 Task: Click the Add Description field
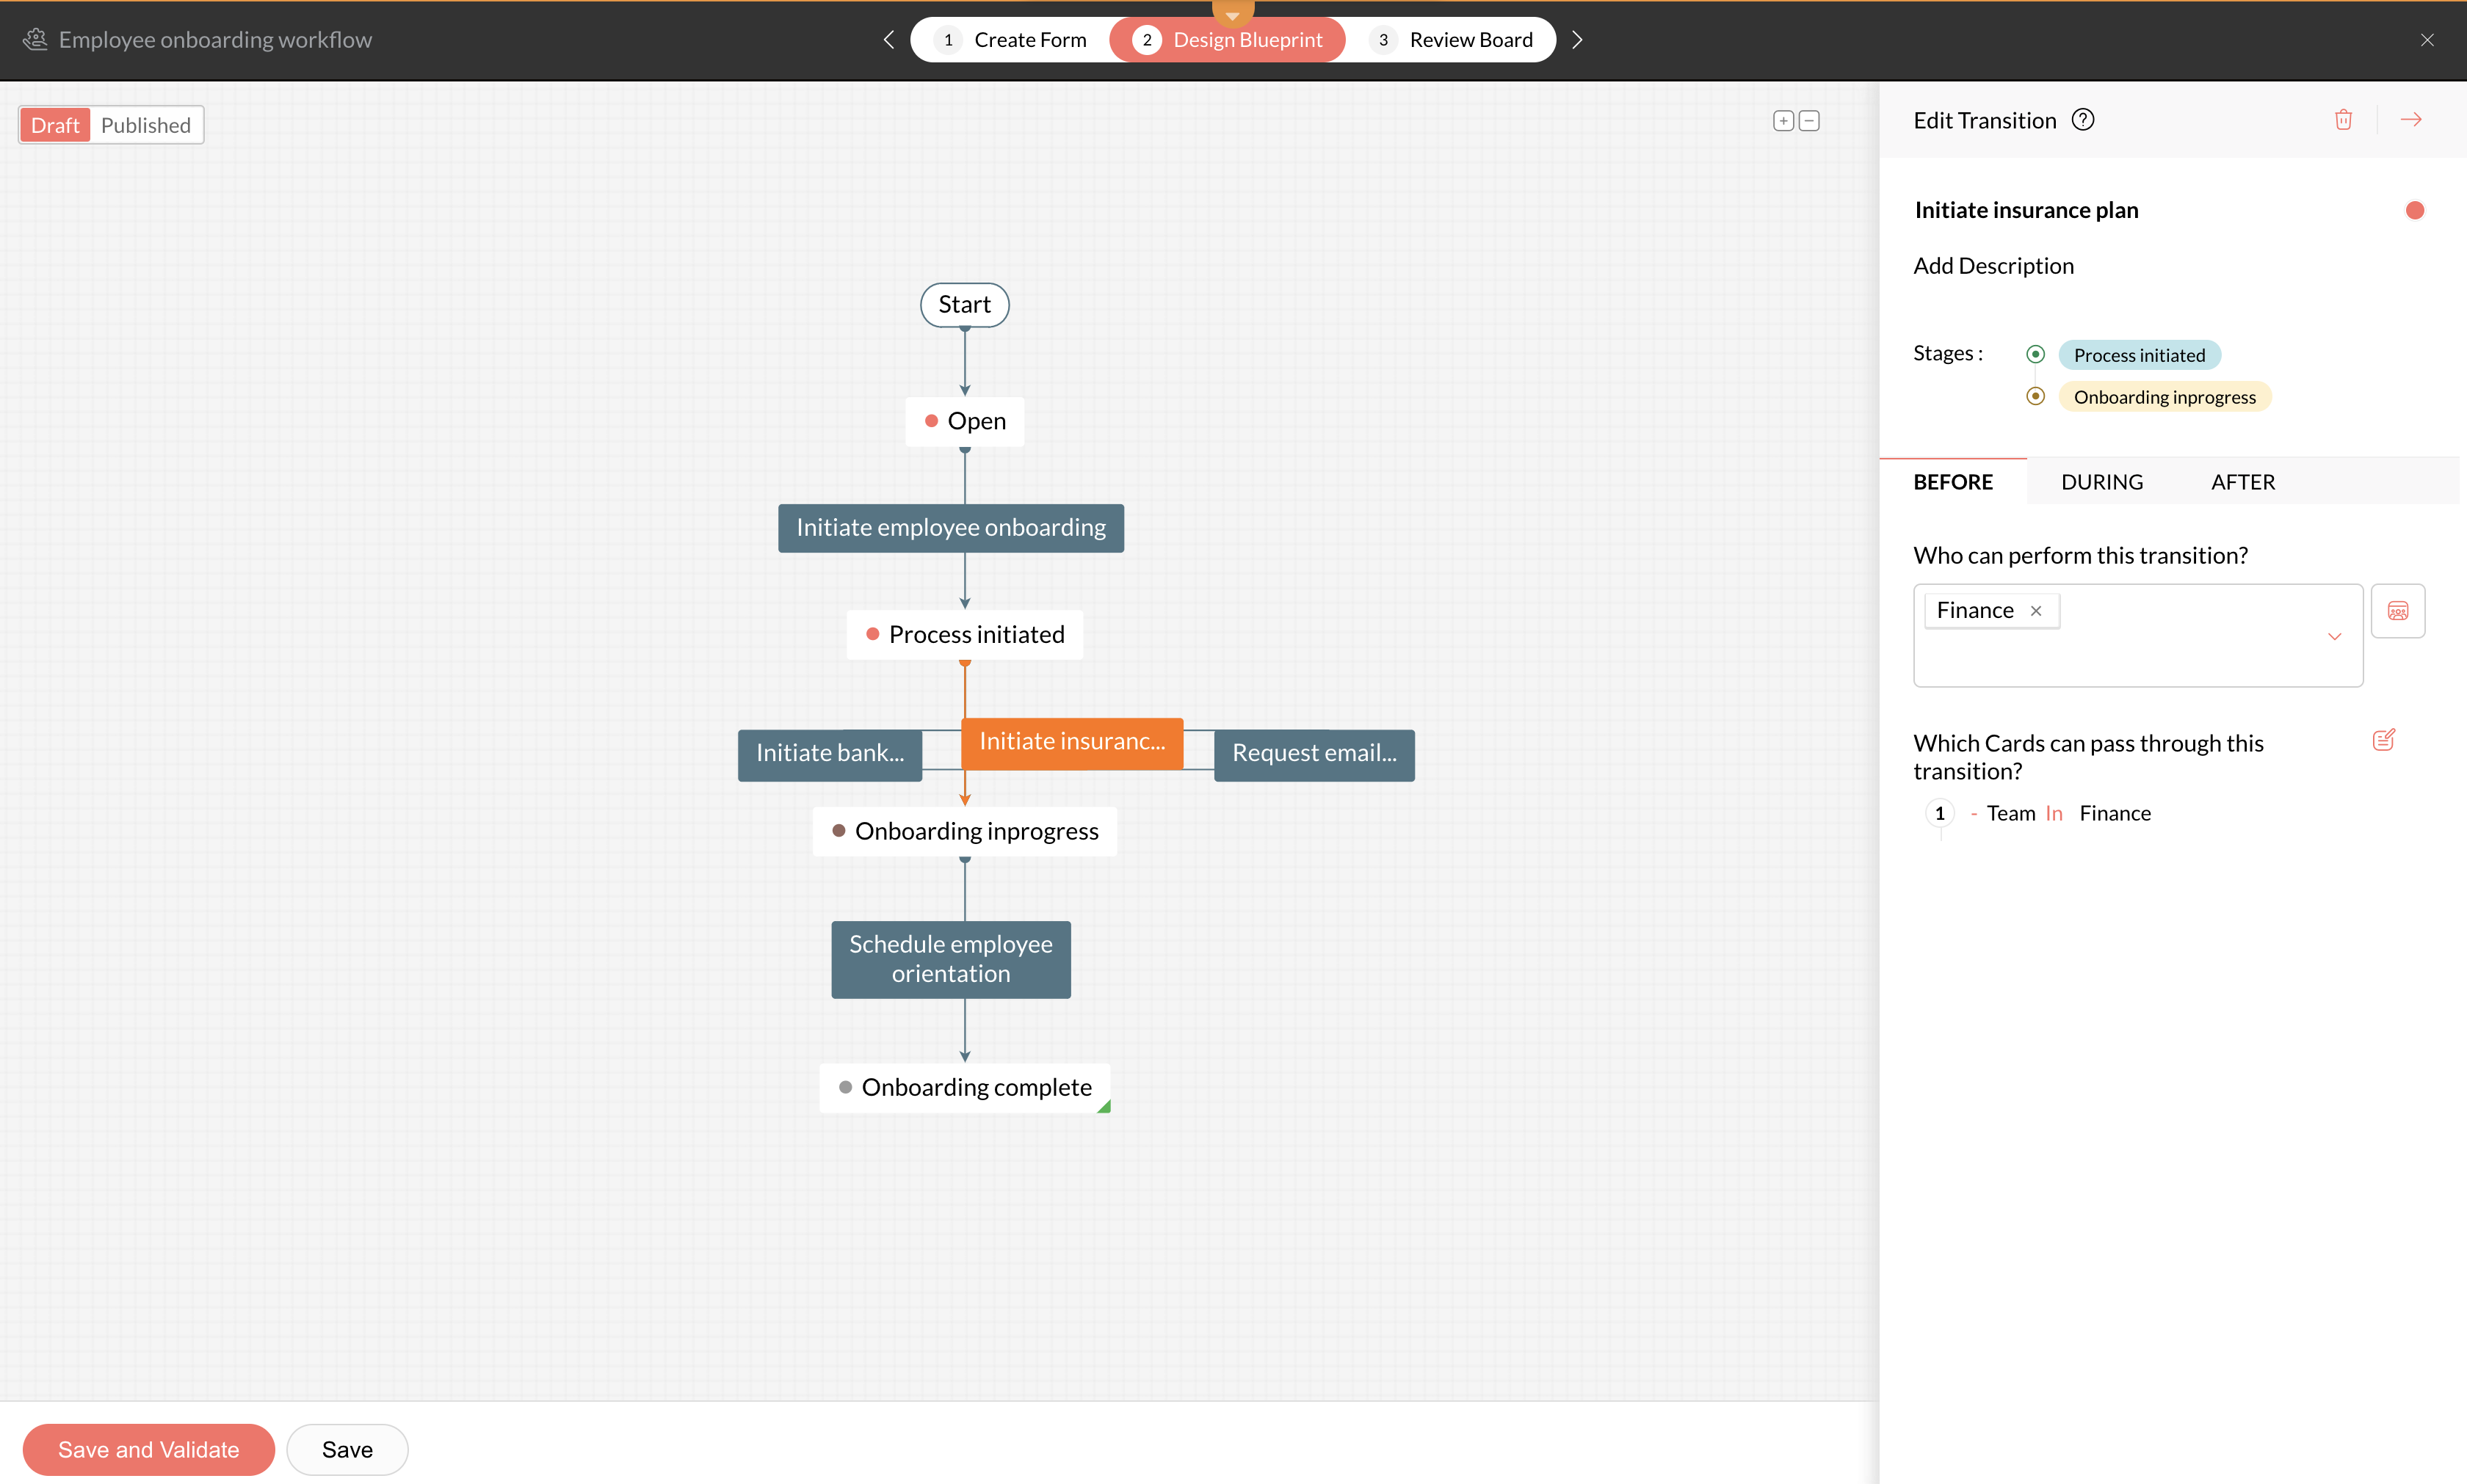click(x=1993, y=266)
